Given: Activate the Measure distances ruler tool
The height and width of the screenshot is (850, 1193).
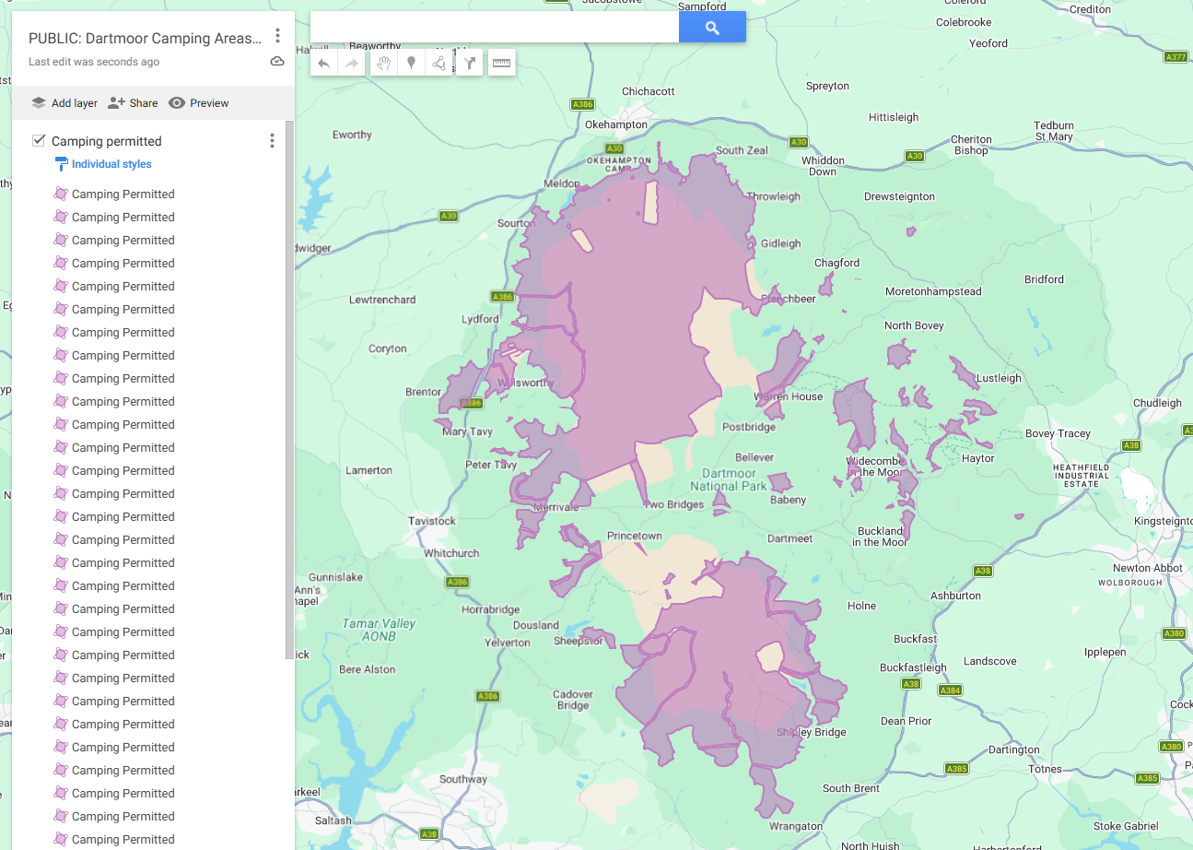Looking at the screenshot, I should pyautogui.click(x=501, y=64).
